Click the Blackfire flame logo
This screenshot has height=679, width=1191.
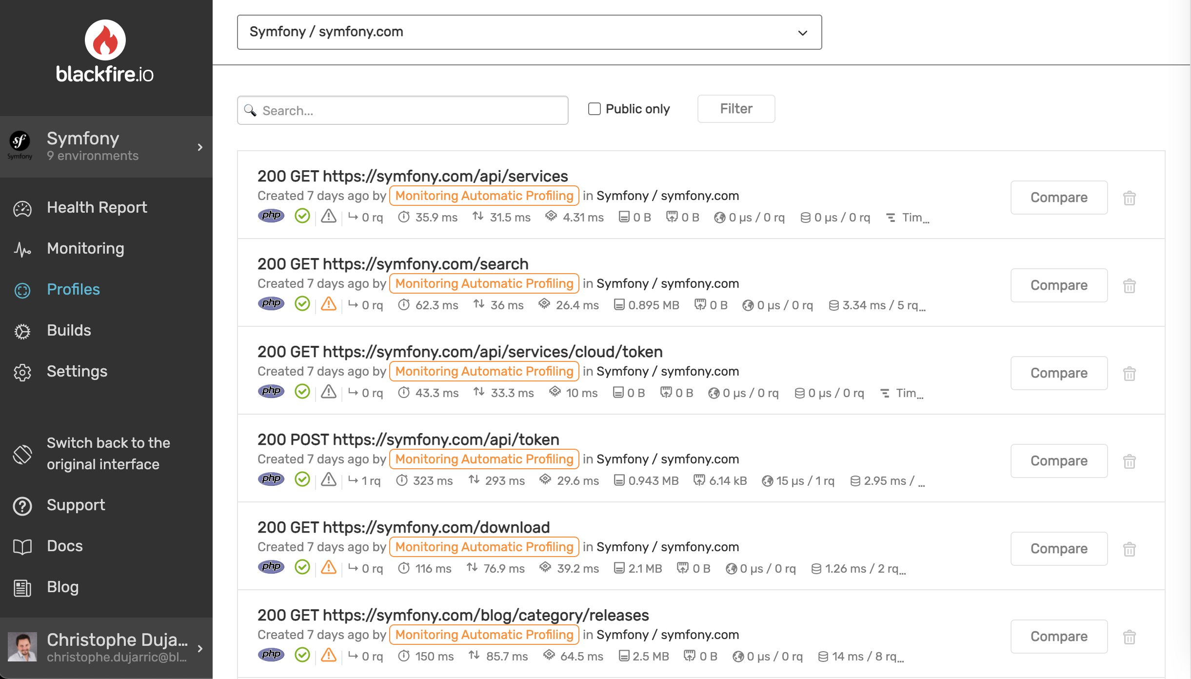(x=104, y=40)
